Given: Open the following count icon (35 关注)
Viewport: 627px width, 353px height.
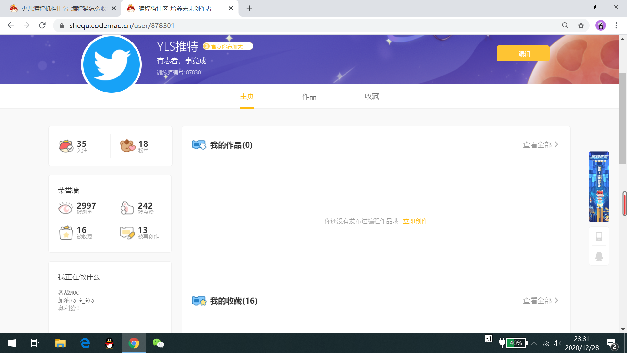Looking at the screenshot, I should tap(66, 146).
